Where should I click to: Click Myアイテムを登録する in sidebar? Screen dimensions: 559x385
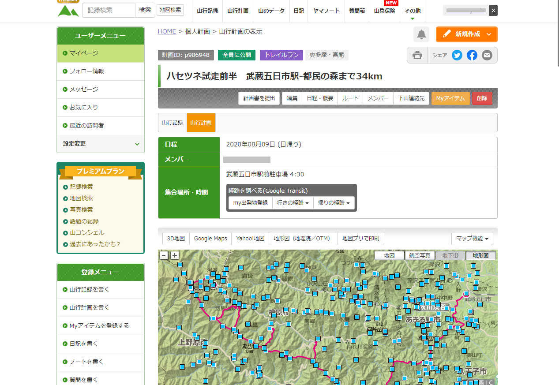click(x=101, y=326)
